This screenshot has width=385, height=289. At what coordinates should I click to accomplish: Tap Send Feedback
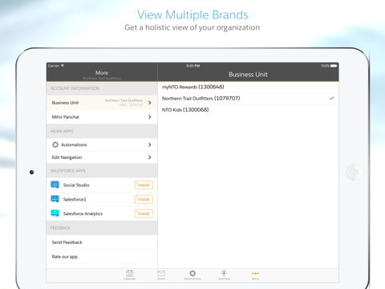click(x=102, y=242)
